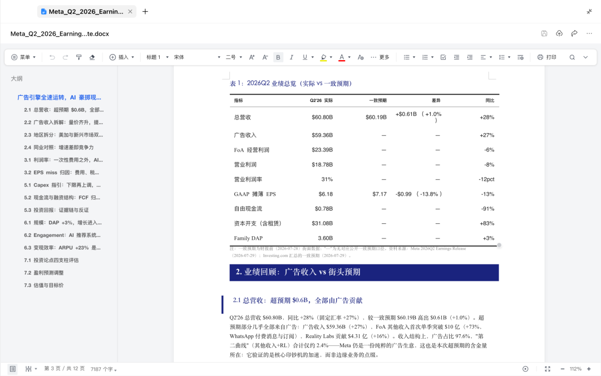The width and height of the screenshot is (601, 376).
Task: Open the 插入 insert menu
Action: coord(121,57)
